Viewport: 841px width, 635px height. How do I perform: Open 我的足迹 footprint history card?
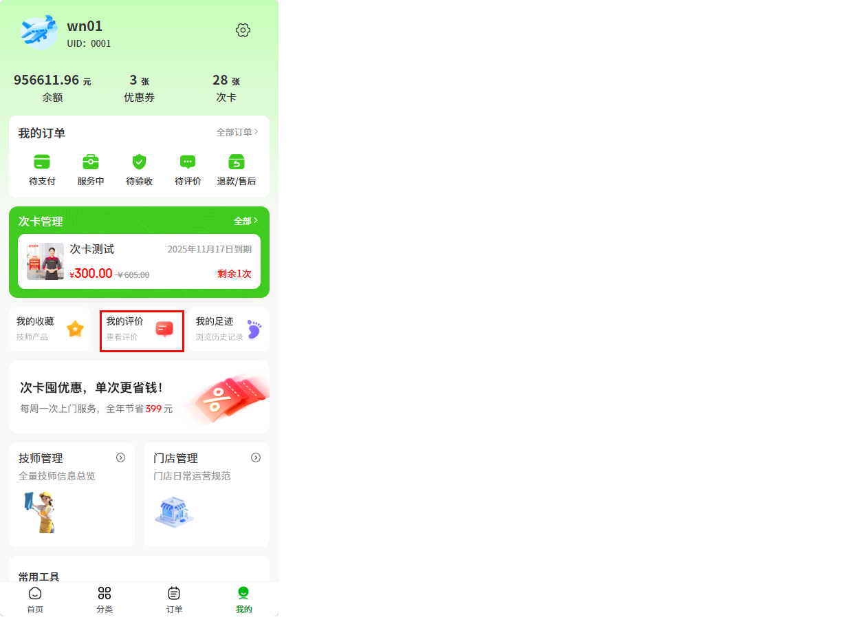(x=229, y=330)
